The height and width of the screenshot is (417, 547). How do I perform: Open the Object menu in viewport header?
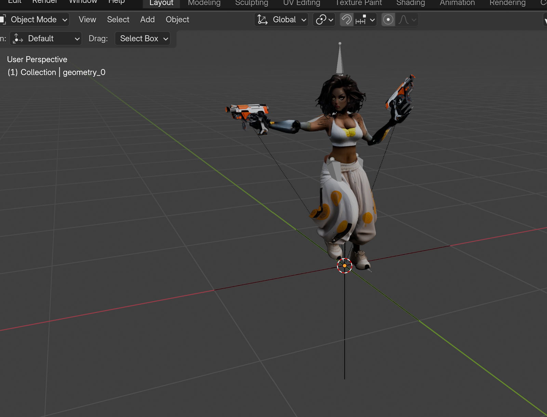tap(177, 20)
